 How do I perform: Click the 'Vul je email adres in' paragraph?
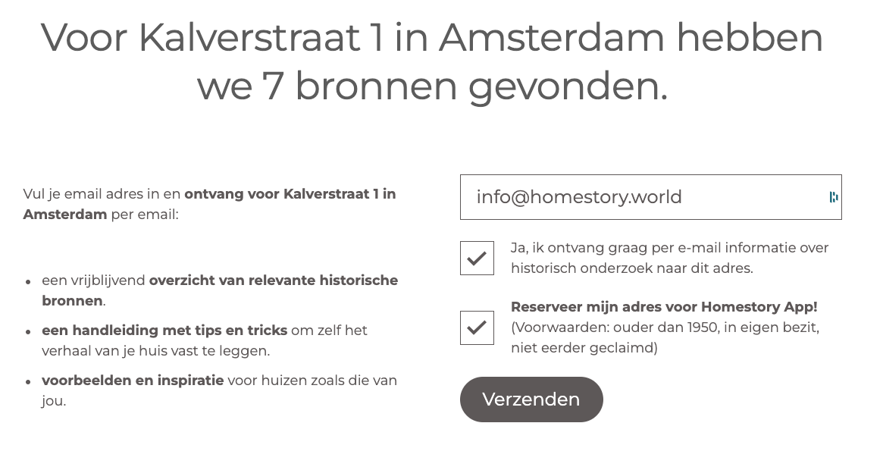coord(103,194)
